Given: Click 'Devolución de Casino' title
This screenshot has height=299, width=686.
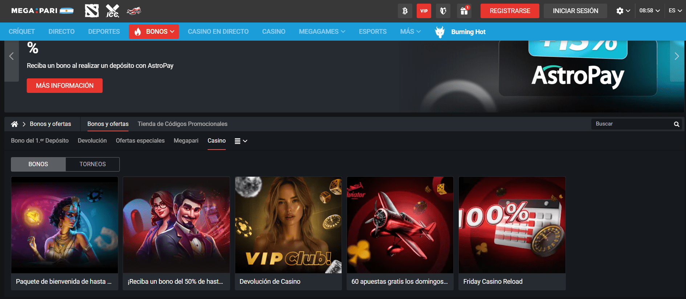Looking at the screenshot, I should (x=270, y=282).
